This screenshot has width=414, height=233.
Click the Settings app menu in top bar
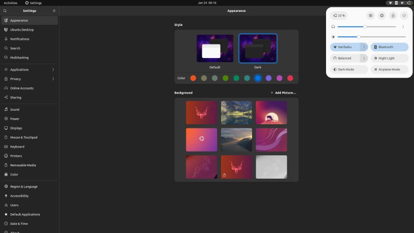click(34, 3)
